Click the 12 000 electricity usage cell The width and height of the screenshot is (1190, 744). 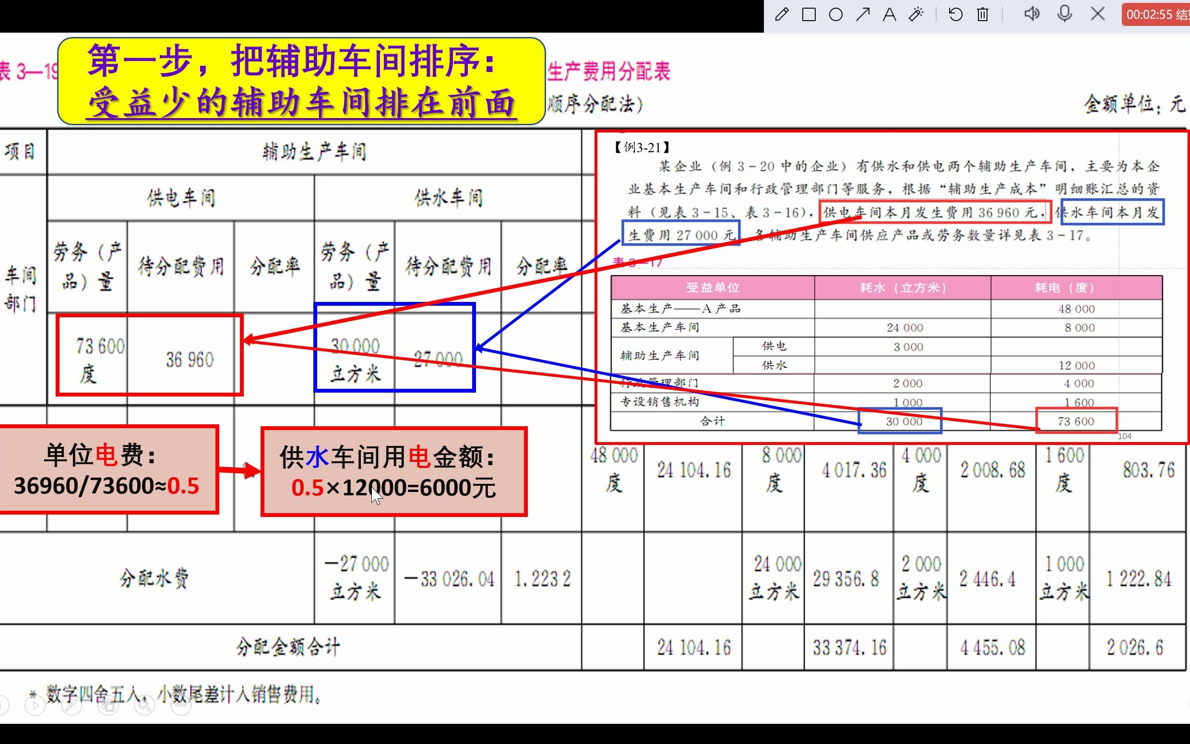tap(1076, 366)
